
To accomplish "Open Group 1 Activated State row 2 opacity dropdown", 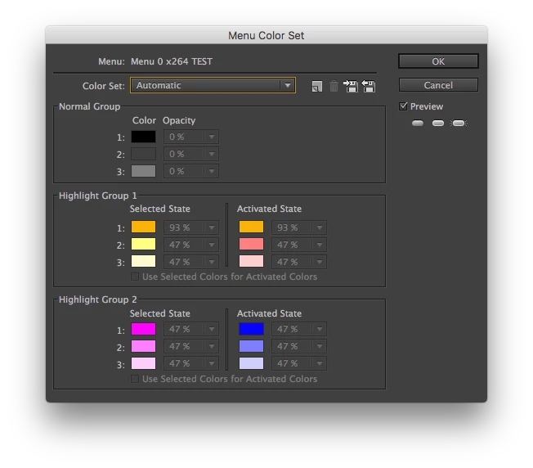I will 299,245.
